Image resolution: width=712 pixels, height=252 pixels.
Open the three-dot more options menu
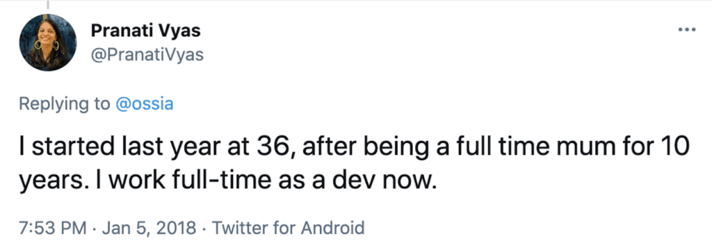tap(686, 31)
